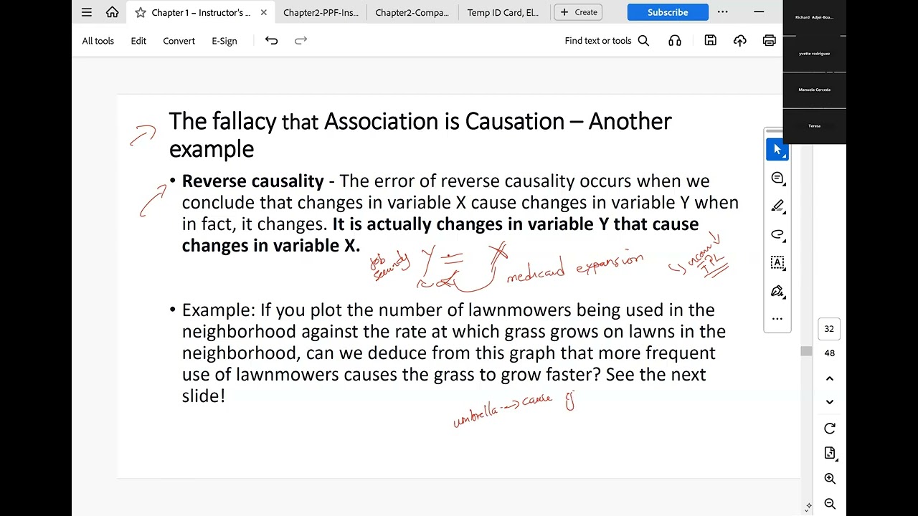Click the cloud upload share icon
The width and height of the screenshot is (918, 516).
[x=740, y=41]
